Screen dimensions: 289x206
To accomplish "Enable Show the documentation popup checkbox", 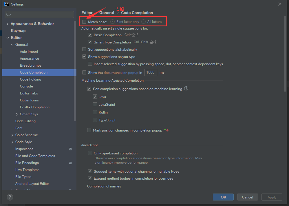I will click(x=84, y=72).
